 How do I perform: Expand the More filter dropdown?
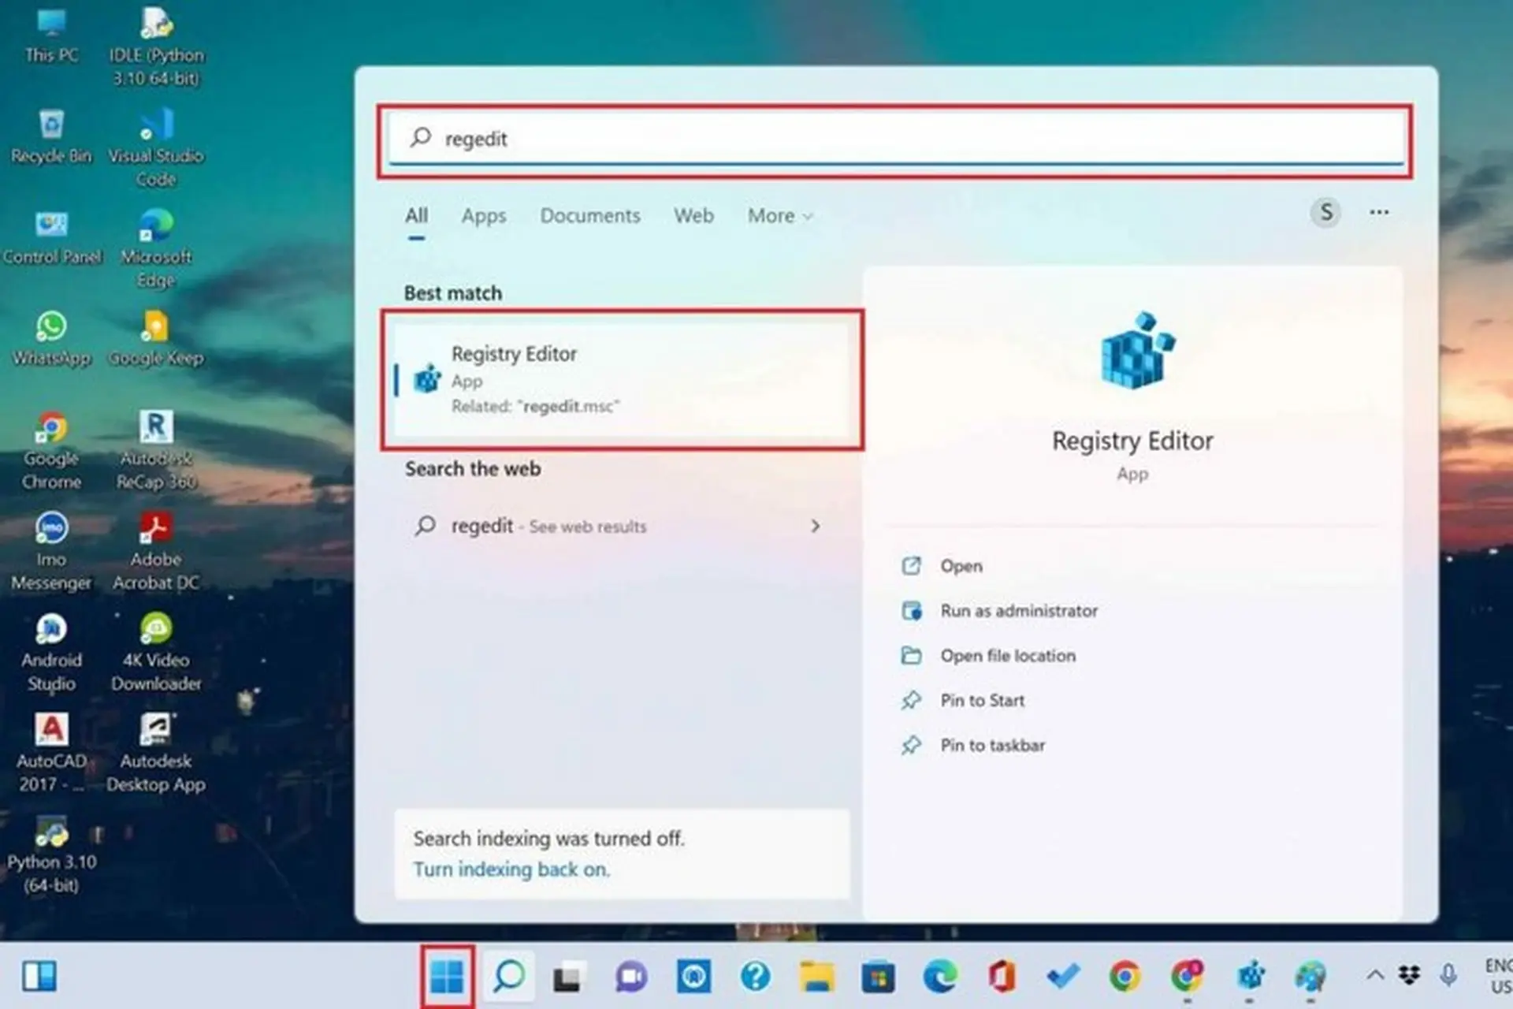click(x=780, y=215)
